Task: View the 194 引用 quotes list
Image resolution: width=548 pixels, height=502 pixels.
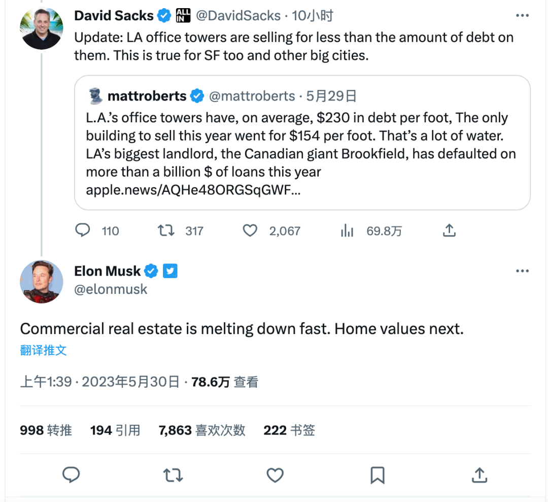Action: (115, 430)
